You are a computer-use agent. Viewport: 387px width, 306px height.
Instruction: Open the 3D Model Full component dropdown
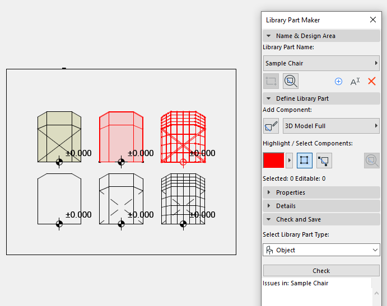[331, 126]
